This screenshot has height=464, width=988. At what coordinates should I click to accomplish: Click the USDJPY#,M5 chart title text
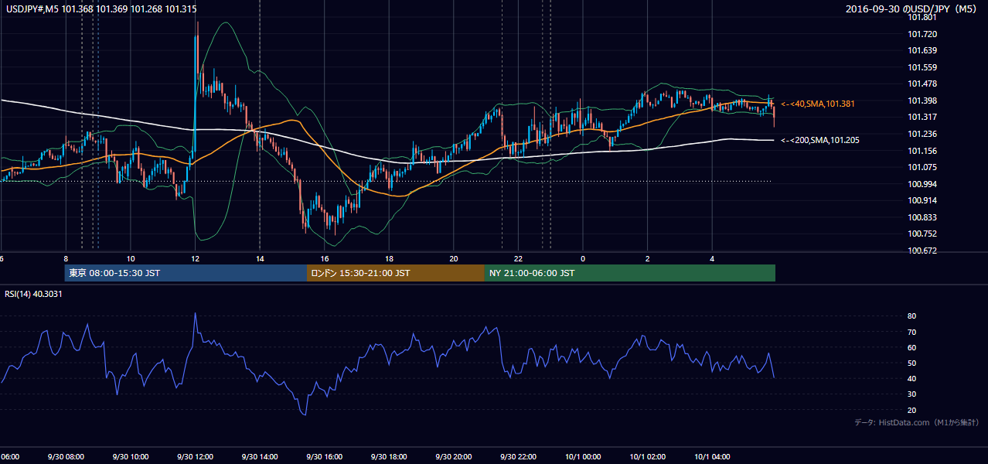click(101, 9)
